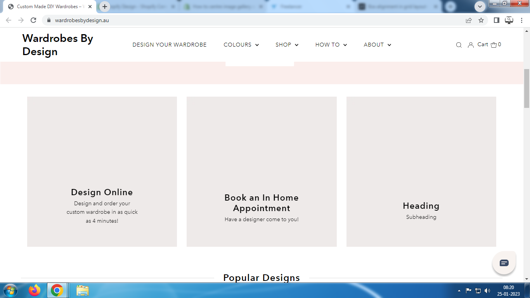Go to Wardrobes By Design home logo

[x=58, y=45]
